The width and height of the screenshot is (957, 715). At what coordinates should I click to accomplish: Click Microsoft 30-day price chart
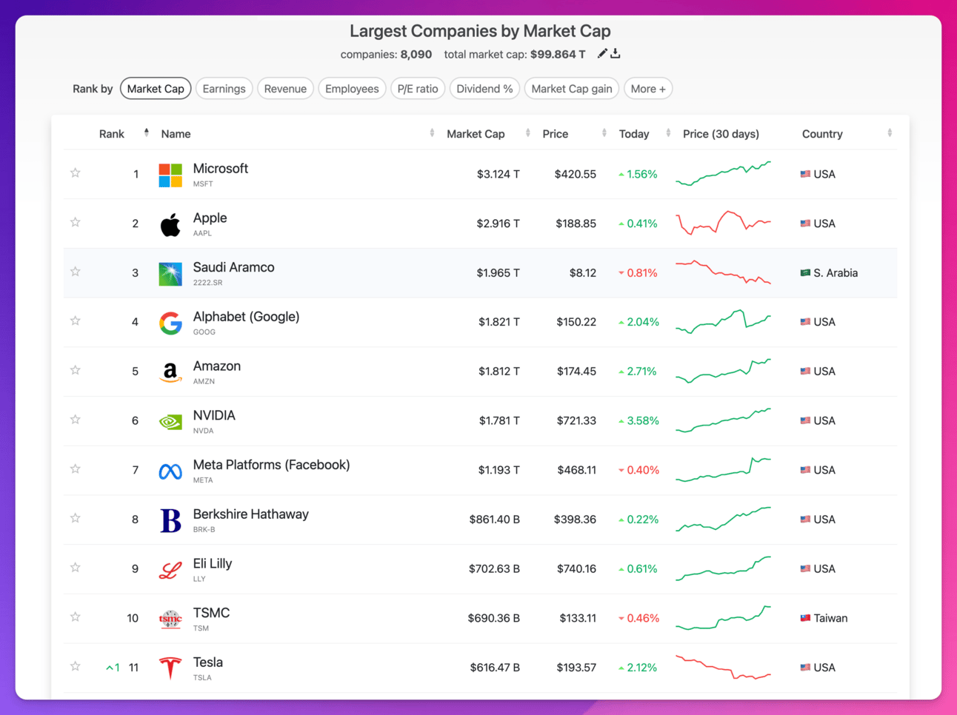pyautogui.click(x=724, y=174)
